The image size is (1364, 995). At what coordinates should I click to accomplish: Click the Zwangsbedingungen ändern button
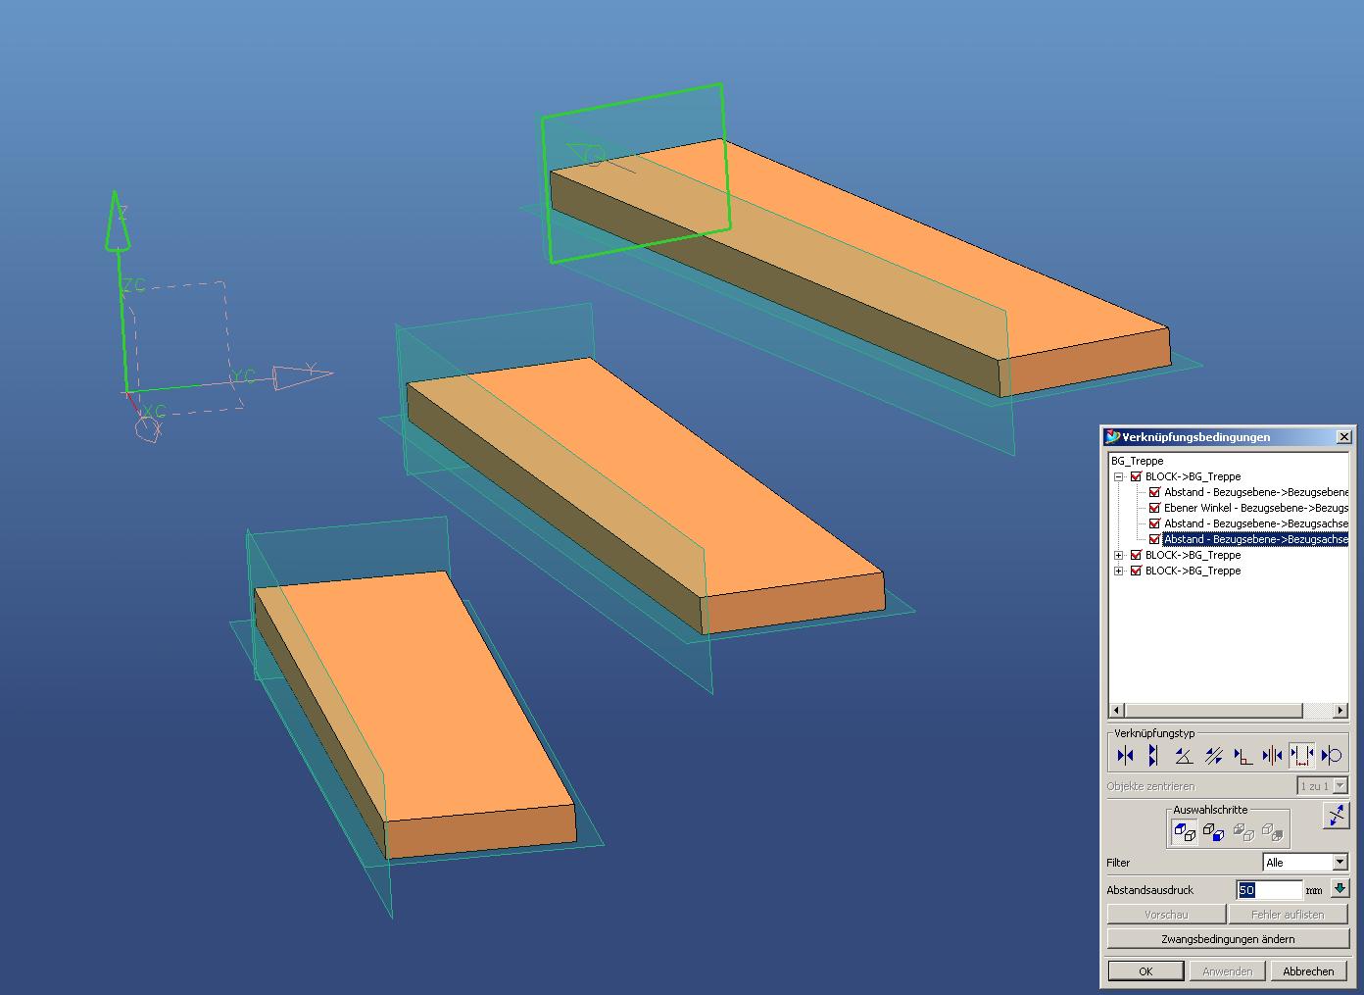(x=1228, y=939)
